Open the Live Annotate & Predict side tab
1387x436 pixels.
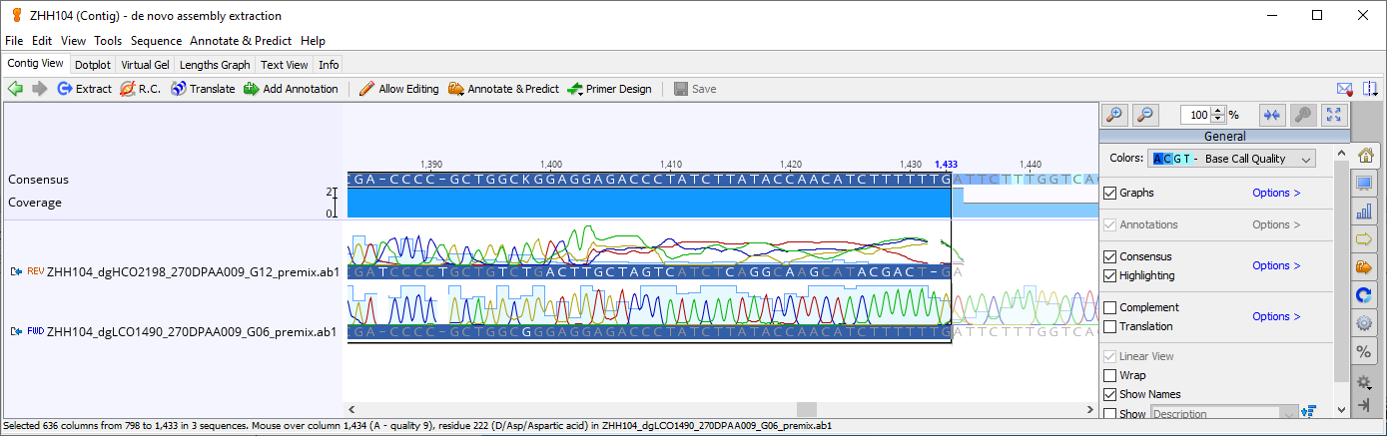(1364, 267)
